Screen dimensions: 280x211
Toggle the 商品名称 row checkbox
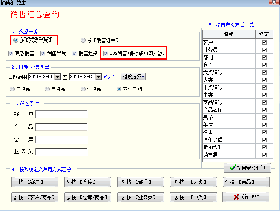pos(264,110)
